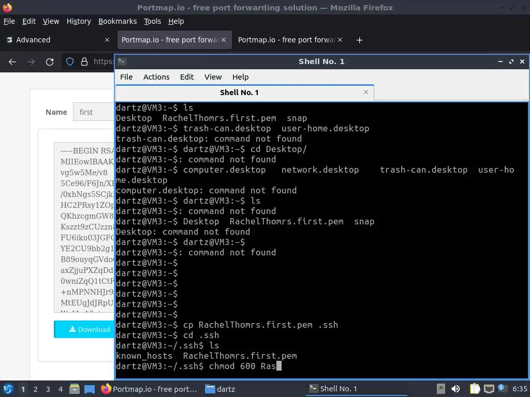Open the Firefox Tools menu
The width and height of the screenshot is (530, 397).
coord(153,21)
